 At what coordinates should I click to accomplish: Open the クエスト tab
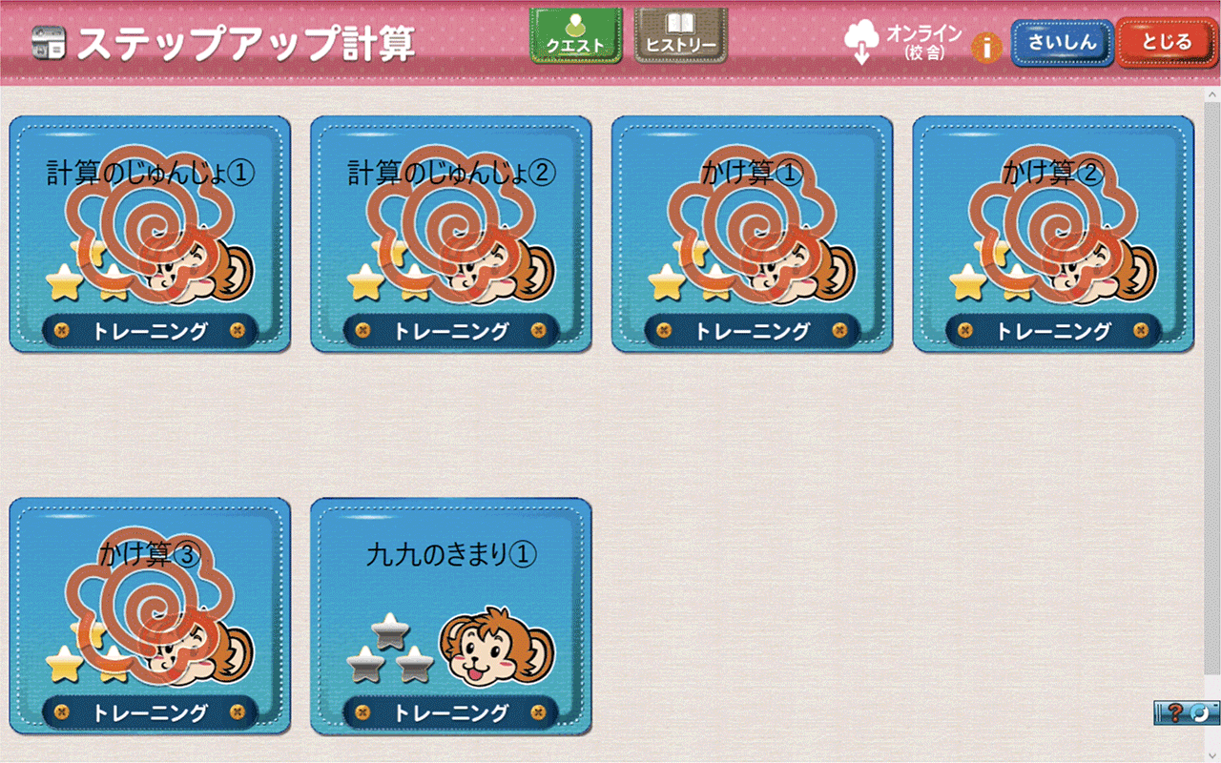576,35
